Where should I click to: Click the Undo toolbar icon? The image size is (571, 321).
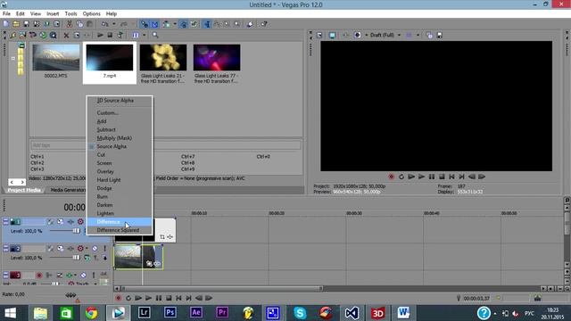click(105, 24)
